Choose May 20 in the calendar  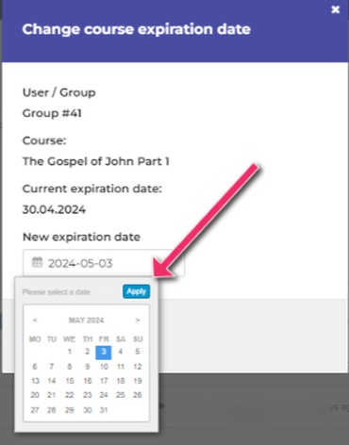[35, 395]
